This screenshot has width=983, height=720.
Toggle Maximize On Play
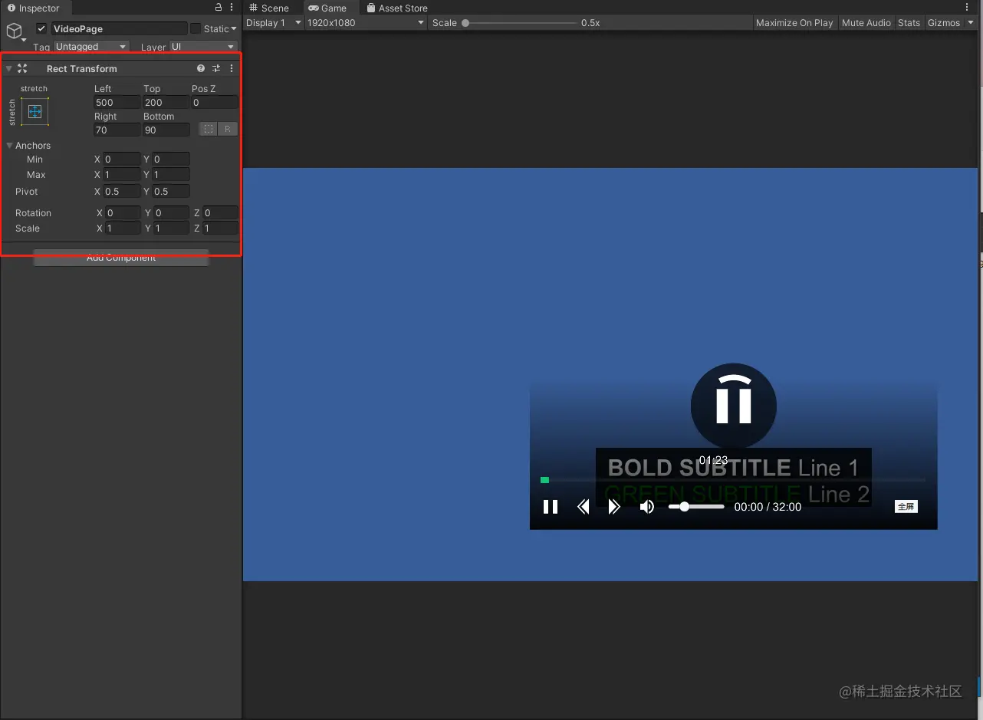click(x=794, y=23)
